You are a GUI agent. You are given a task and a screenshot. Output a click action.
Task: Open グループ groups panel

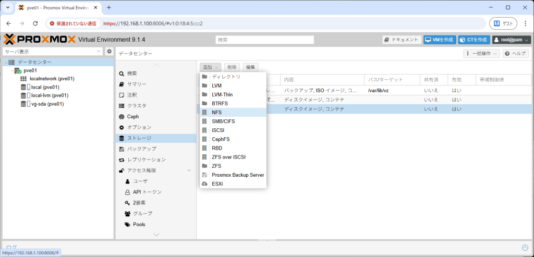tap(156, 213)
